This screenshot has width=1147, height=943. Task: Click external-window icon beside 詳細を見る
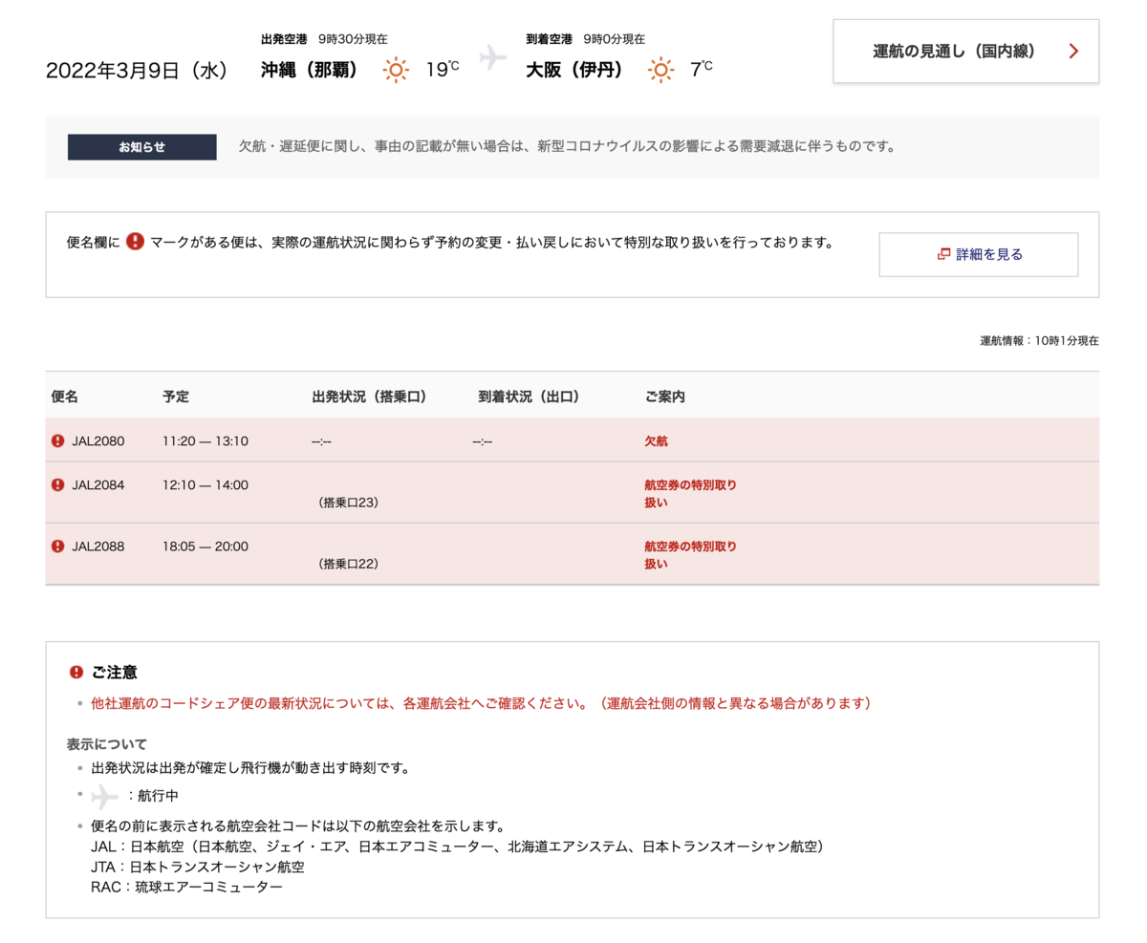tap(943, 254)
